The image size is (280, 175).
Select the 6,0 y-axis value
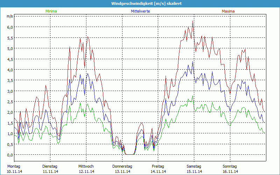coord(10,27)
